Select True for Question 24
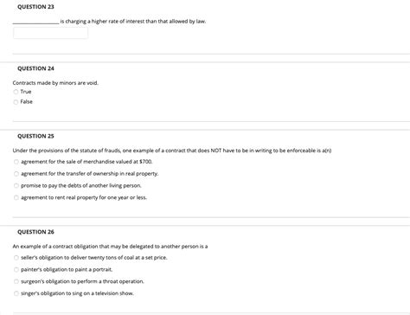This screenshot has height=315, width=410. (16, 92)
